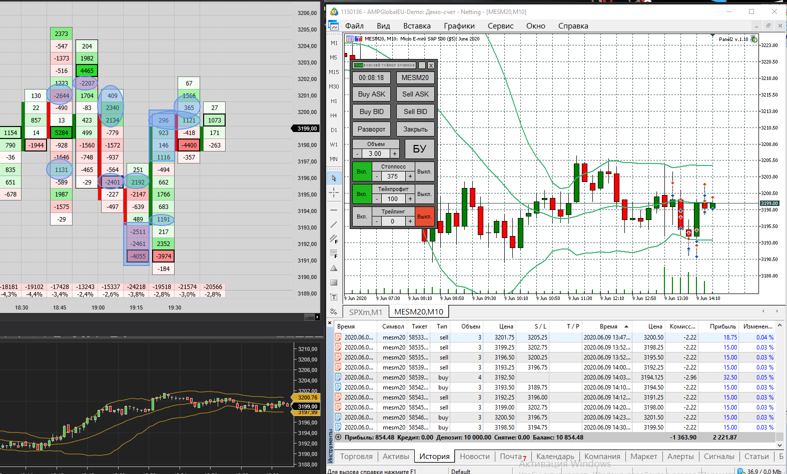The height and width of the screenshot is (474, 787).
Task: Select the Fibonacci retracement tool
Action: tap(334, 253)
